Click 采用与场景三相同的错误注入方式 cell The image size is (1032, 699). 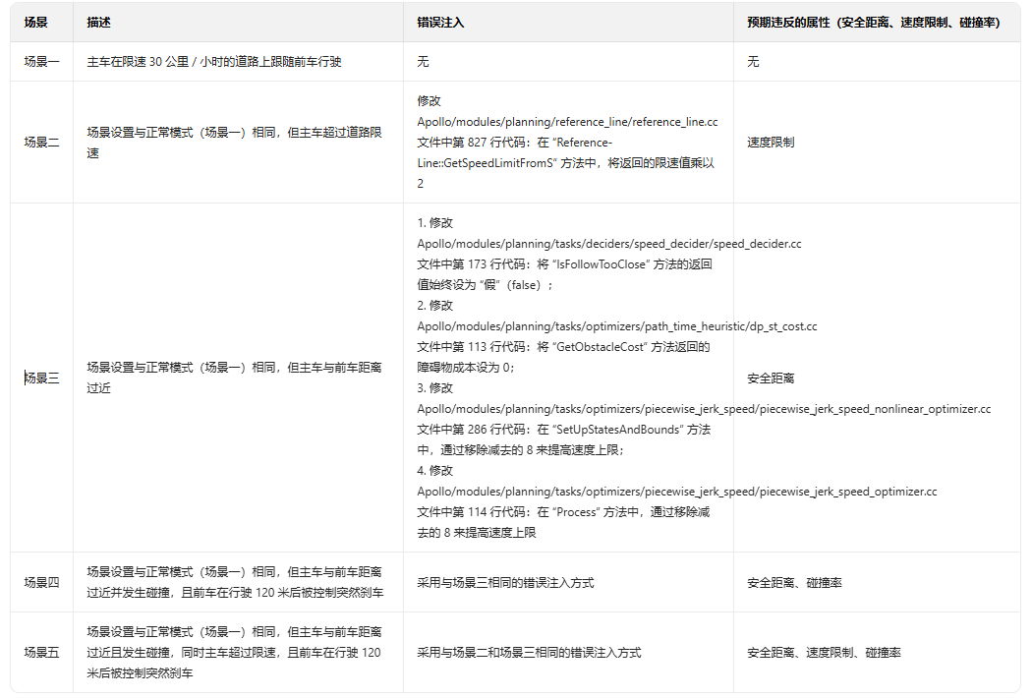tap(505, 582)
